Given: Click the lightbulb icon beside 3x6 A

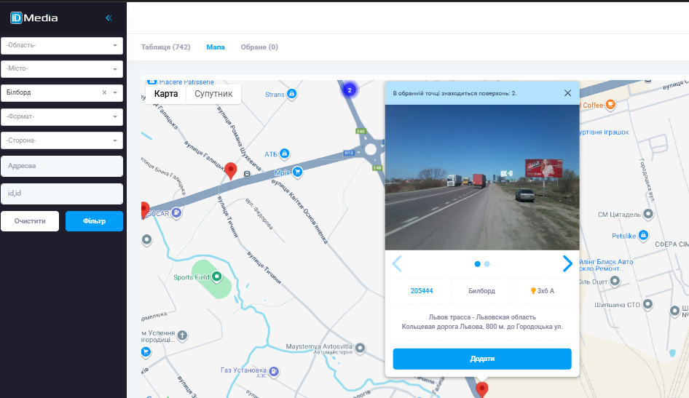Looking at the screenshot, I should click(x=533, y=290).
